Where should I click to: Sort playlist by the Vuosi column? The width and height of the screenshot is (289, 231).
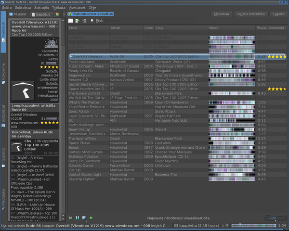coord(149,28)
